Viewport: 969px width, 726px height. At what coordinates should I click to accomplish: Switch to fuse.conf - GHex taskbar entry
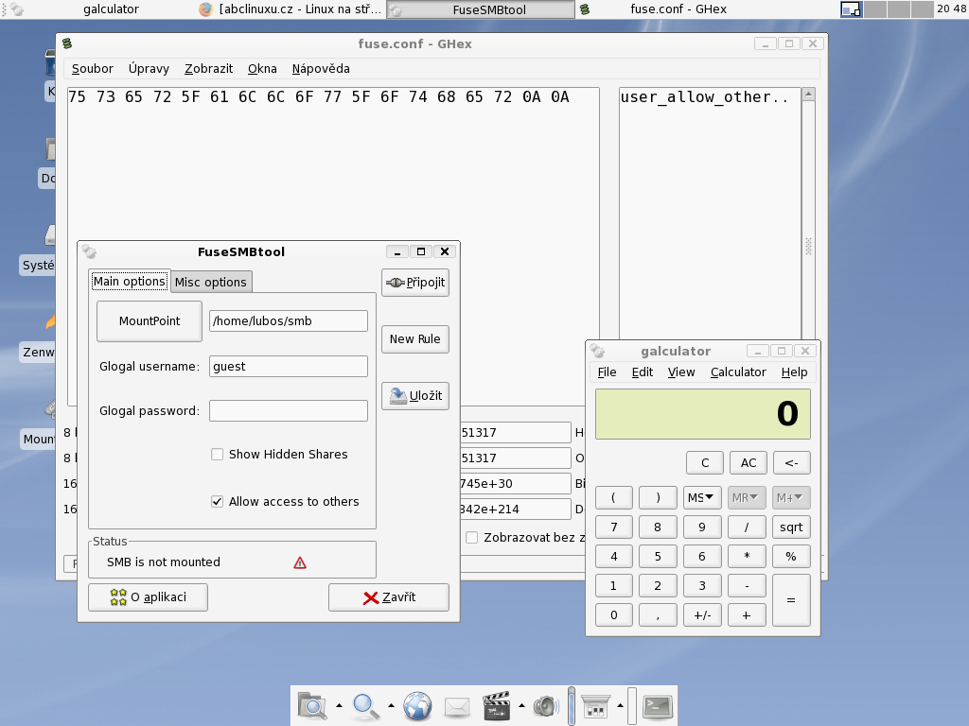pyautogui.click(x=667, y=9)
